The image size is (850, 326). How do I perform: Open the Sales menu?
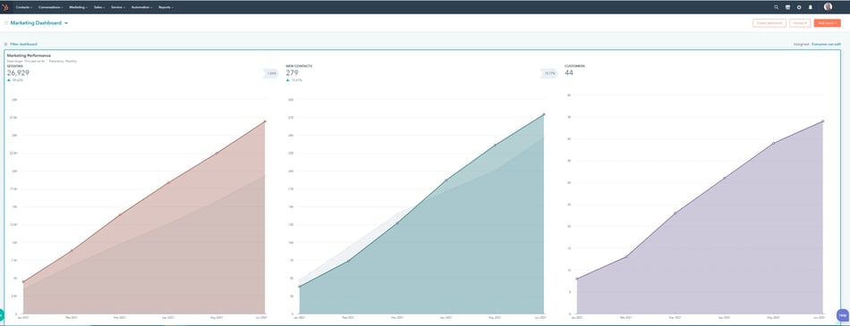[99, 7]
